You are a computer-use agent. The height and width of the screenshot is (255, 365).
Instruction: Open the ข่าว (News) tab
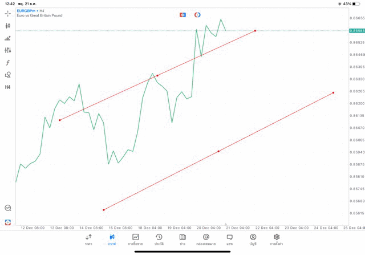182,239
